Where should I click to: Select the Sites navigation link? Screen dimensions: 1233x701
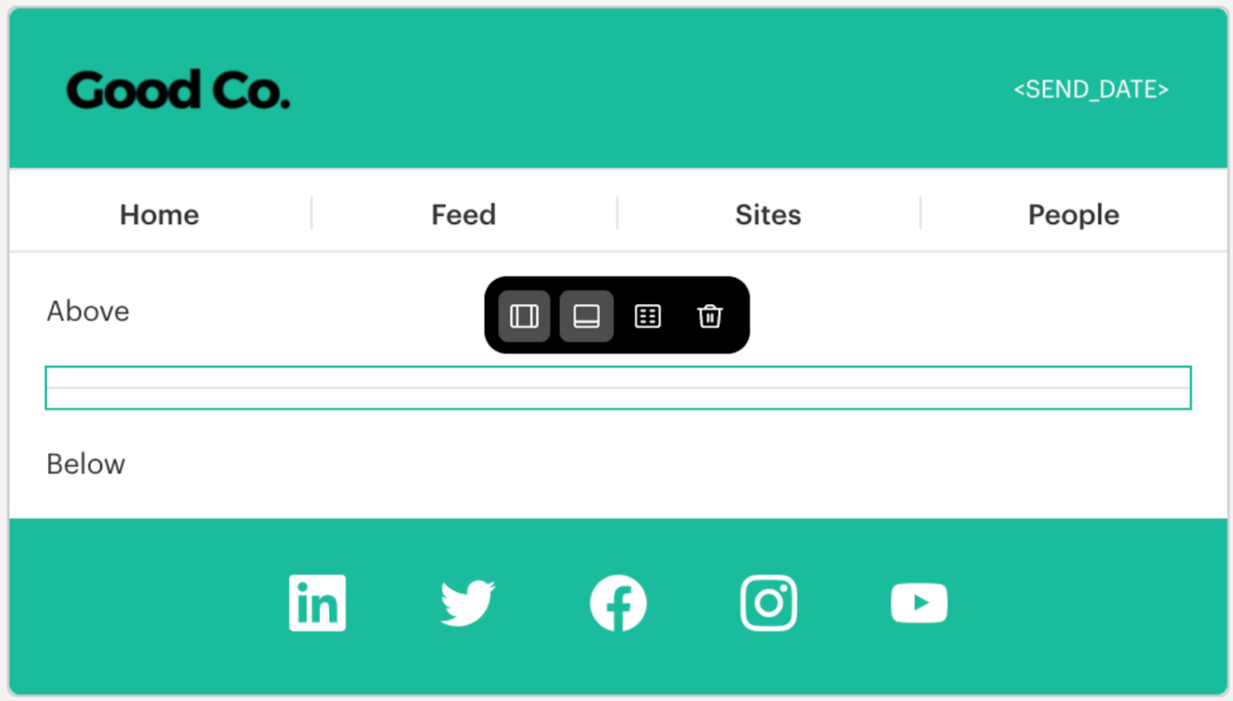(768, 214)
